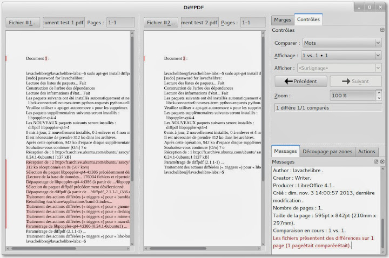The width and height of the screenshot is (389, 258).
Task: Close the Messages panel
Action: (x=383, y=161)
